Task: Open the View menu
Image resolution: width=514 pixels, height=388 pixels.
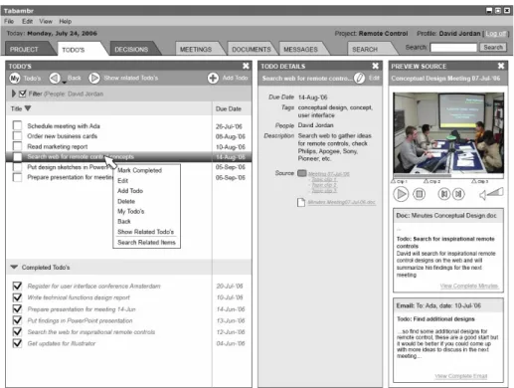Action: [x=46, y=21]
